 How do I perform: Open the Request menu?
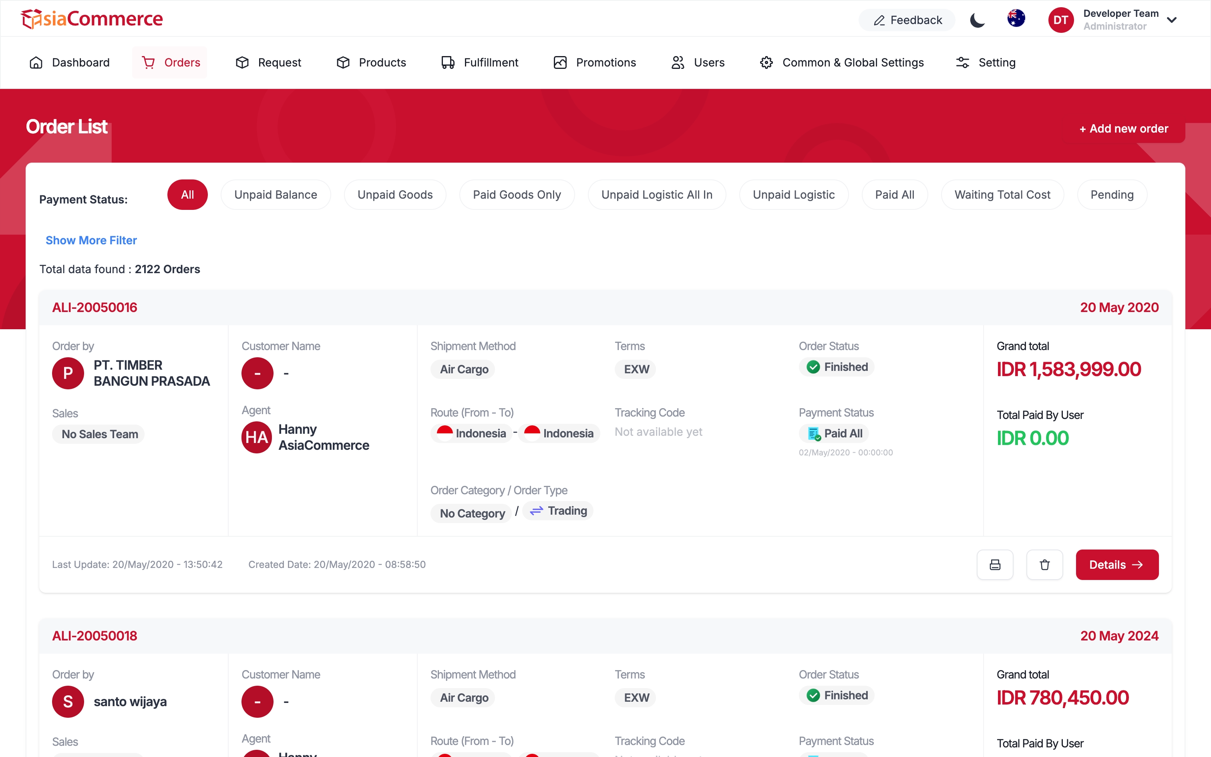(269, 62)
